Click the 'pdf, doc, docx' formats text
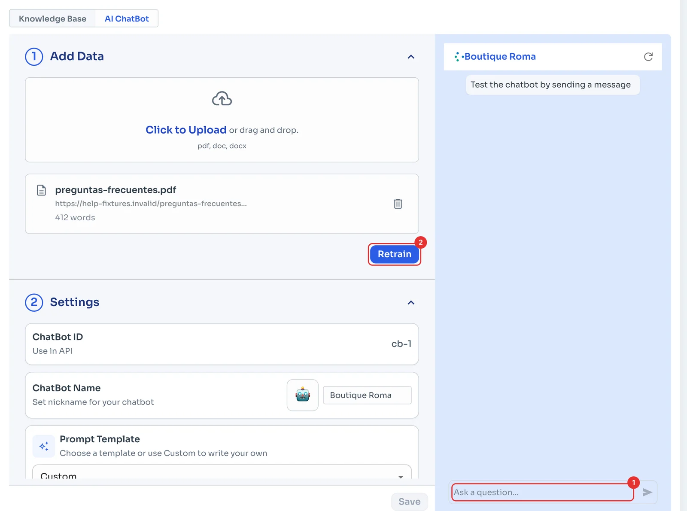The image size is (687, 511). pyautogui.click(x=222, y=146)
